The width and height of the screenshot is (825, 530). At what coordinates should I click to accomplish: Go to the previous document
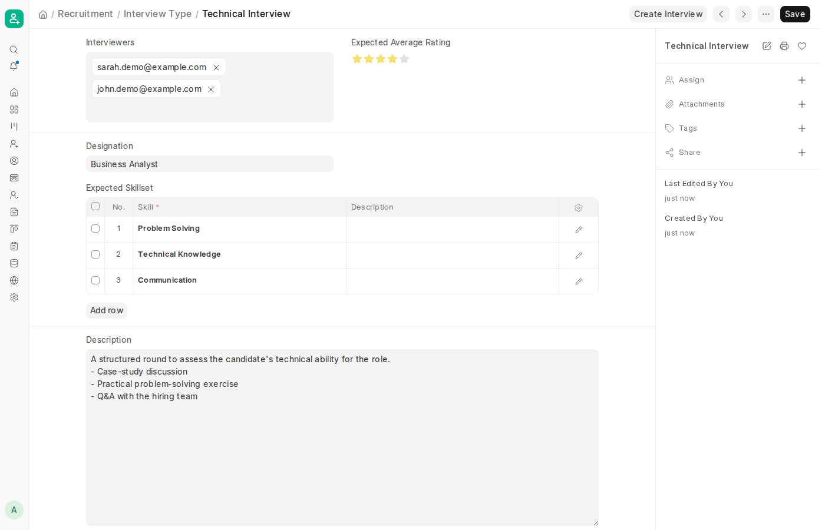click(x=721, y=14)
